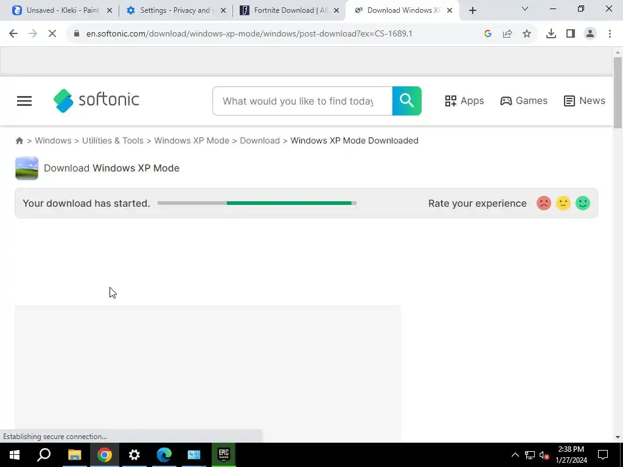Image resolution: width=623 pixels, height=467 pixels.
Task: Launch Microsoft Edge from the taskbar
Action: tap(164, 455)
